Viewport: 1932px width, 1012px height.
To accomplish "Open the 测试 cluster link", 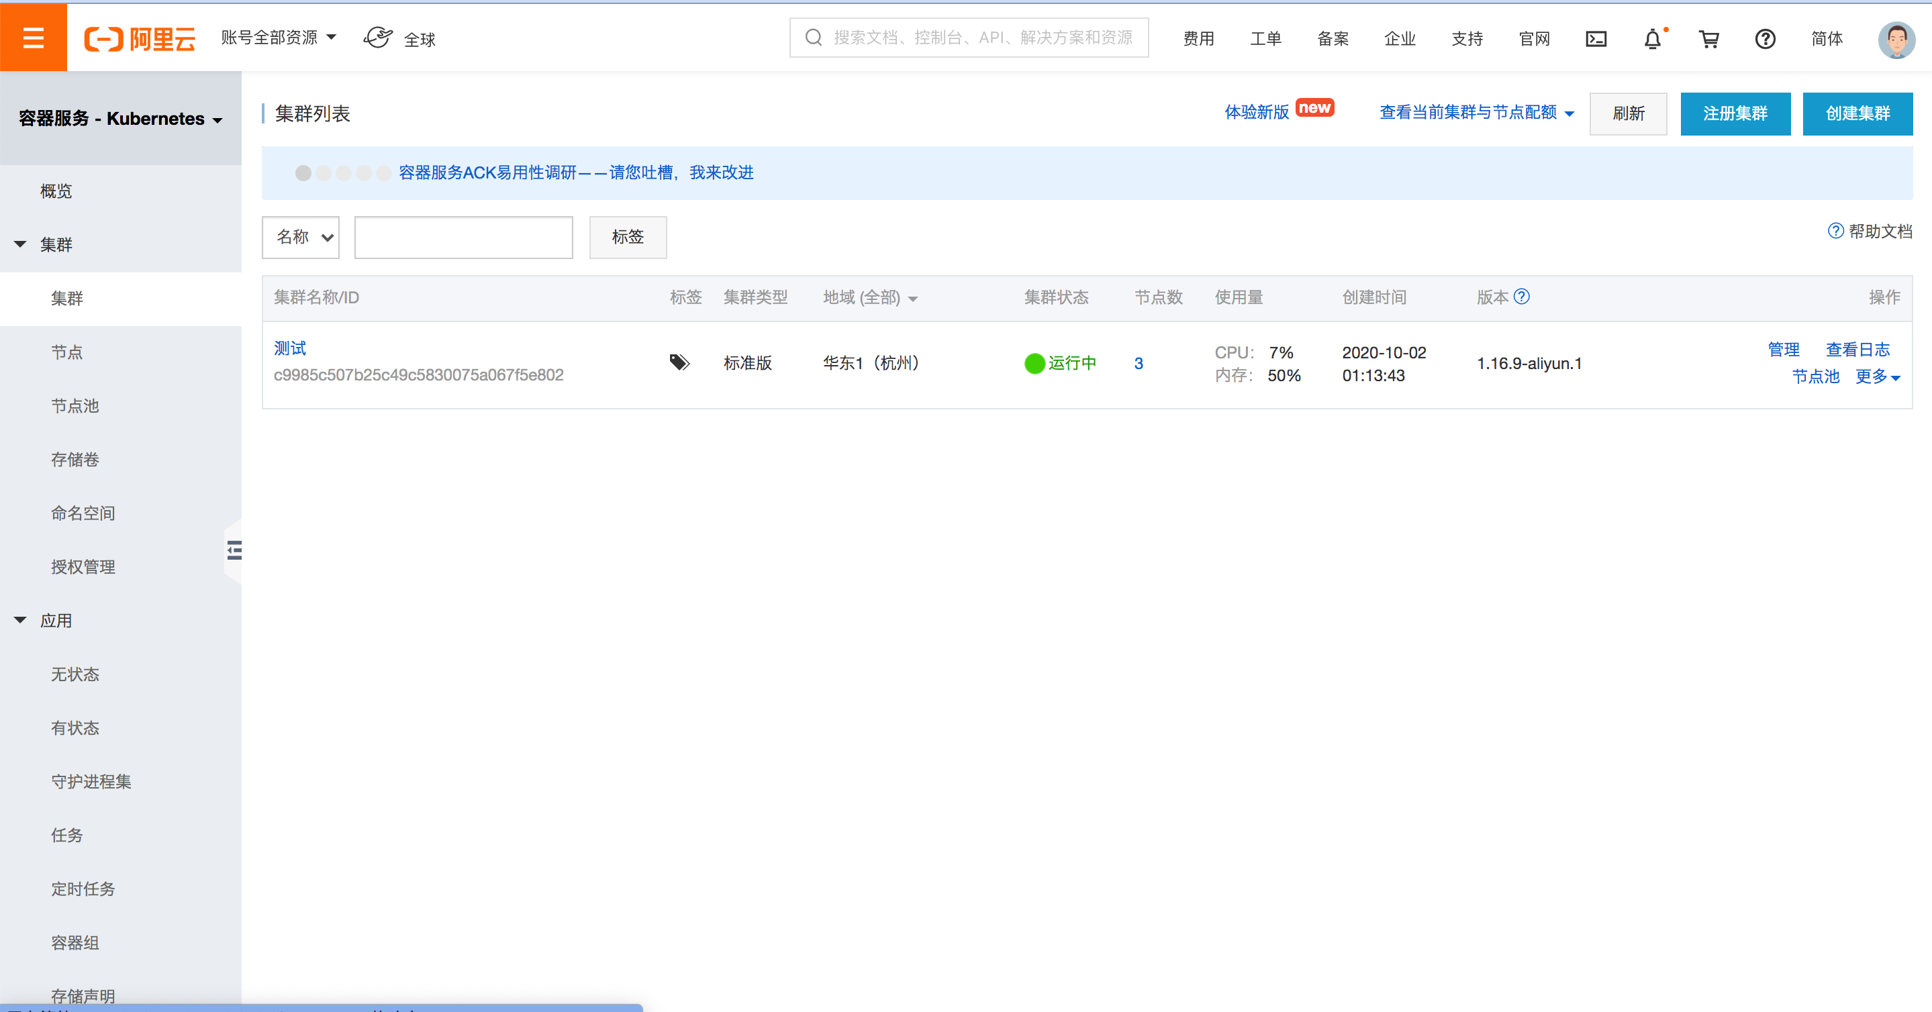I will click(x=289, y=348).
